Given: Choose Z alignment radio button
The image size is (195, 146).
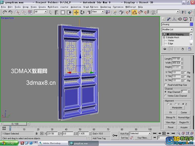Looking at the screenshot, I should coord(183,104).
